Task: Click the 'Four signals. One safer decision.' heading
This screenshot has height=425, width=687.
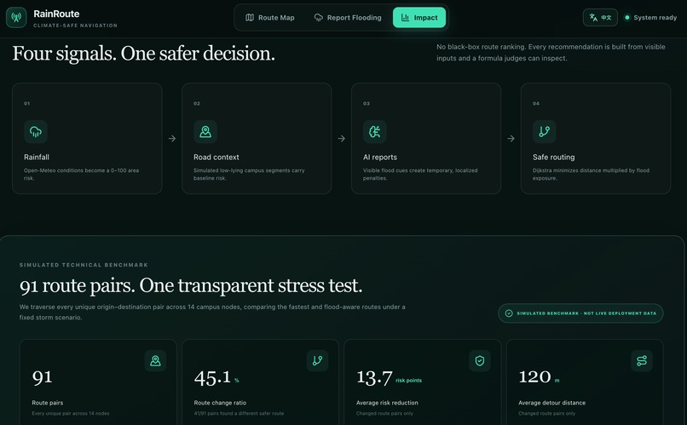Action: tap(144, 54)
